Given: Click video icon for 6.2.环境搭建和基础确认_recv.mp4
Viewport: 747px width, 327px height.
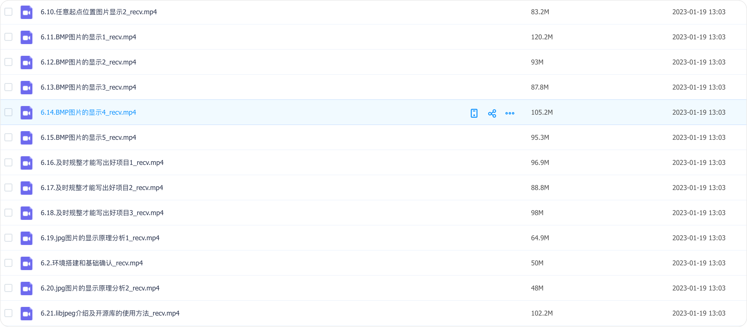Looking at the screenshot, I should tap(27, 263).
